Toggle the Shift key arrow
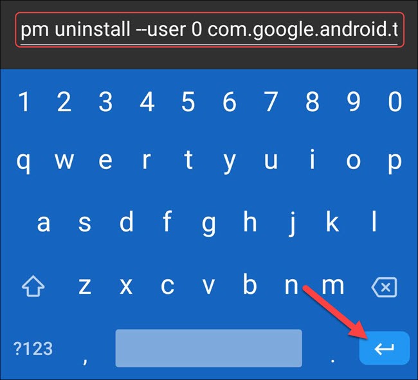 pyautogui.click(x=33, y=286)
